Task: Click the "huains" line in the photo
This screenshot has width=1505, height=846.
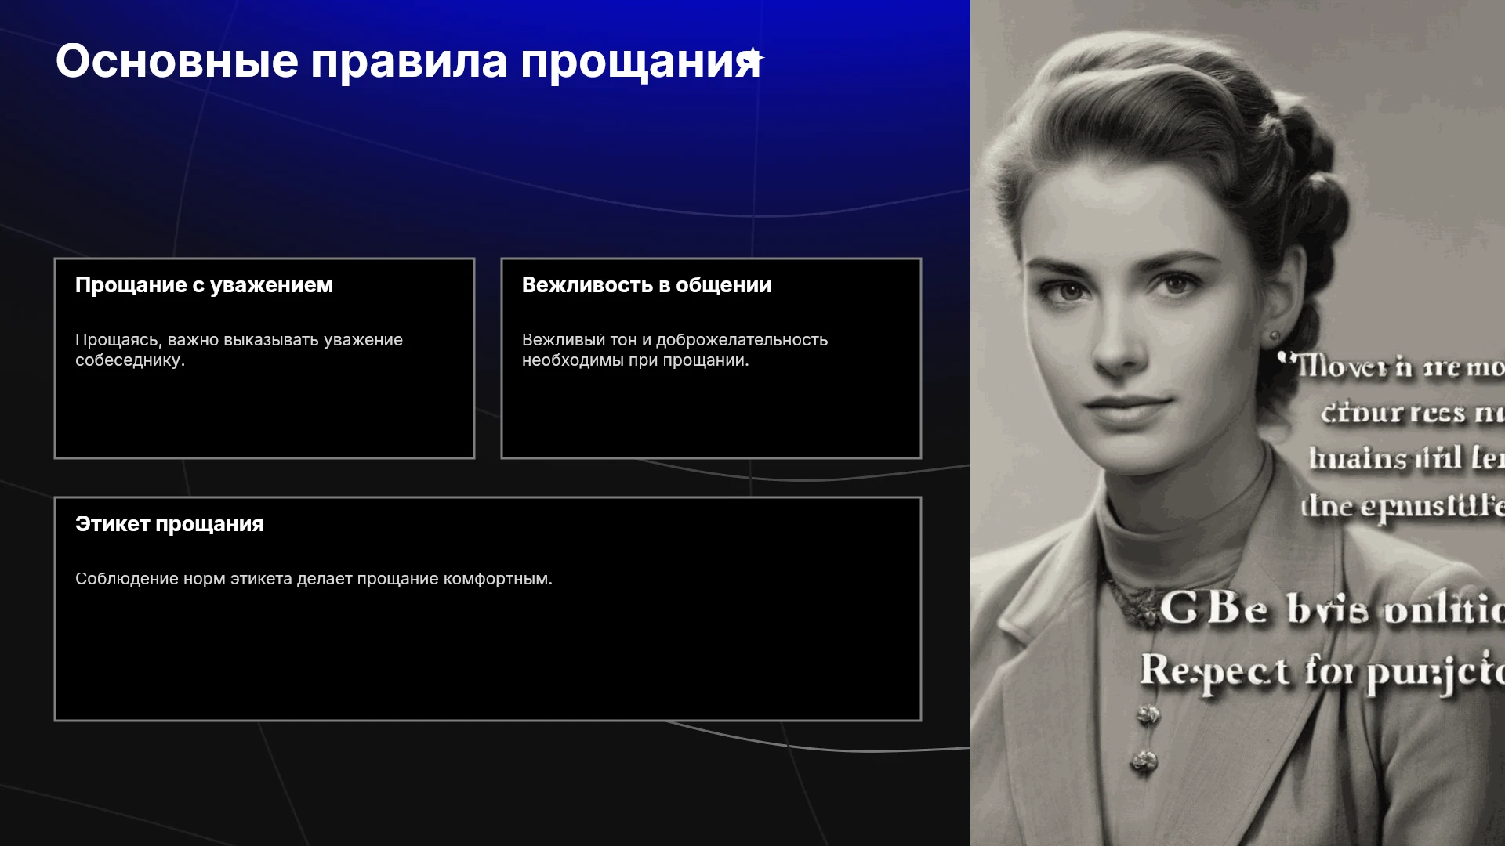Action: click(x=1406, y=457)
